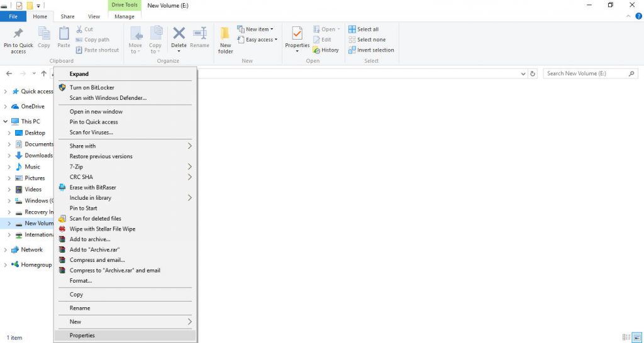Screen dimensions: 644x343
Task: Click Invert selection in ribbon
Action: tap(371, 50)
